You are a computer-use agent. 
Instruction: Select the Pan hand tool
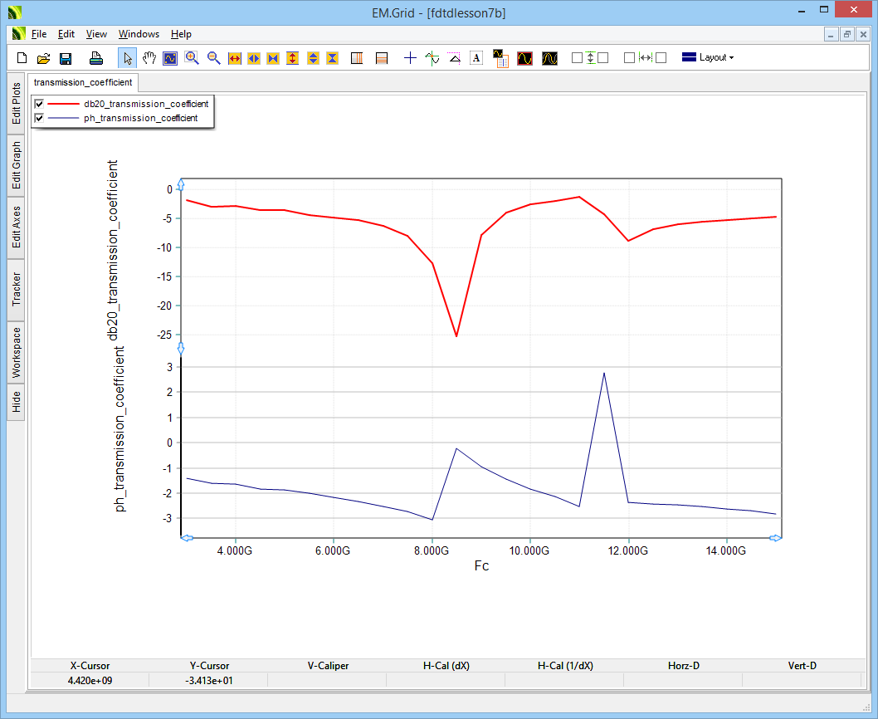pos(149,58)
